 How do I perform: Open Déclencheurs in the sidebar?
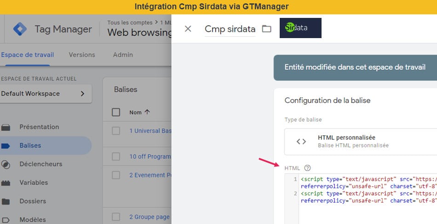point(41,164)
